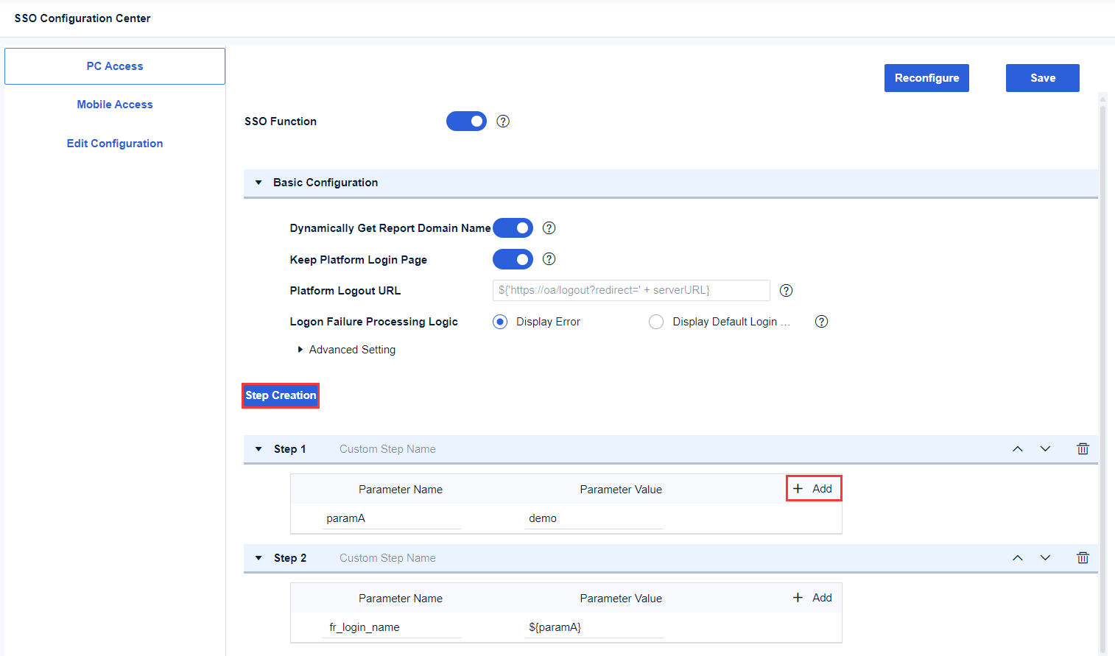Click help icon for Logon Failure Processing Logic

pos(821,322)
